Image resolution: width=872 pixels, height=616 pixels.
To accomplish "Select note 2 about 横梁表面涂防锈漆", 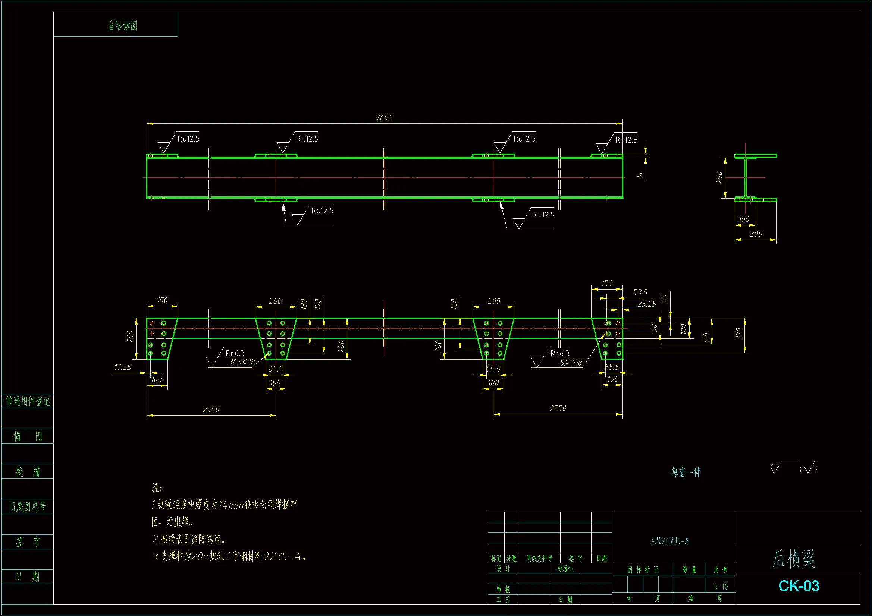I will (189, 539).
